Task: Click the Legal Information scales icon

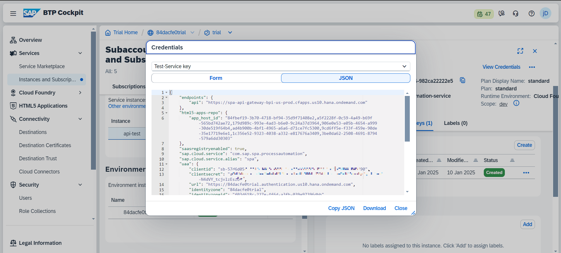Action: tap(13, 243)
